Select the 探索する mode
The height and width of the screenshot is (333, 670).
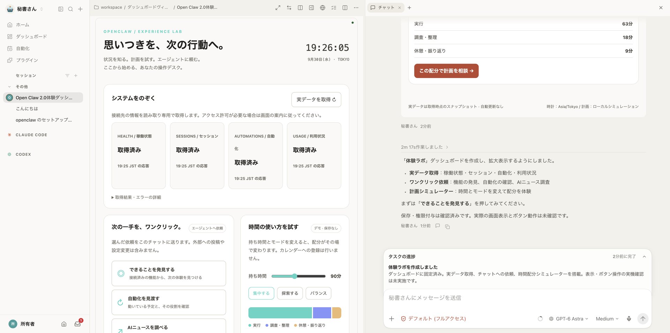[x=290, y=293]
